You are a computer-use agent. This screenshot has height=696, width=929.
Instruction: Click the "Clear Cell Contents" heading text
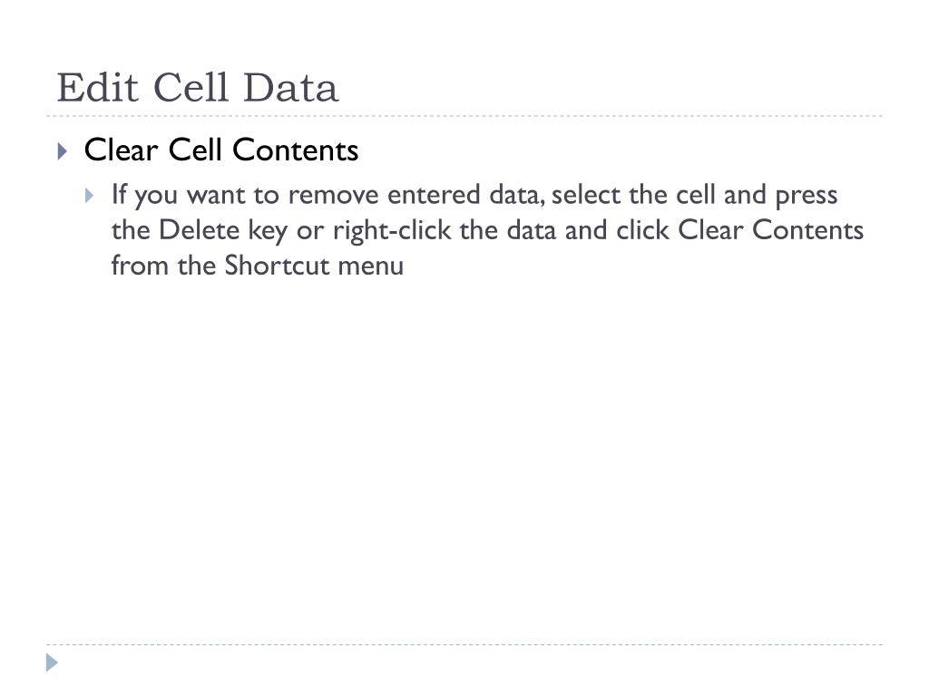(221, 150)
